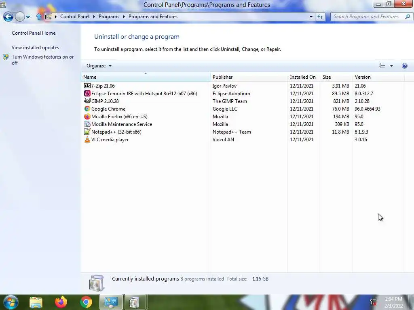Viewport: 414px width, 310px height.
Task: Select the VLC media player entry
Action: (x=110, y=139)
